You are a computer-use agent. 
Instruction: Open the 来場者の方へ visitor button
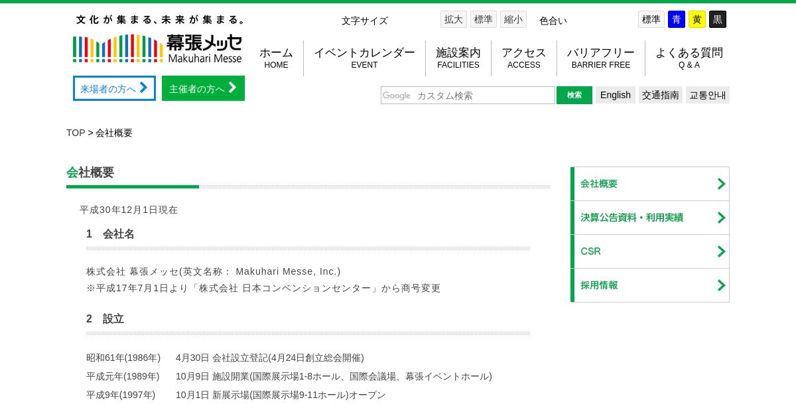click(114, 88)
